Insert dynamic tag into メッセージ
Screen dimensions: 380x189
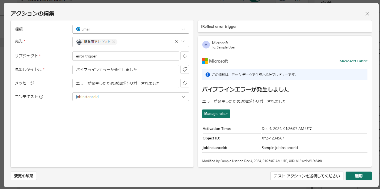pos(185,83)
